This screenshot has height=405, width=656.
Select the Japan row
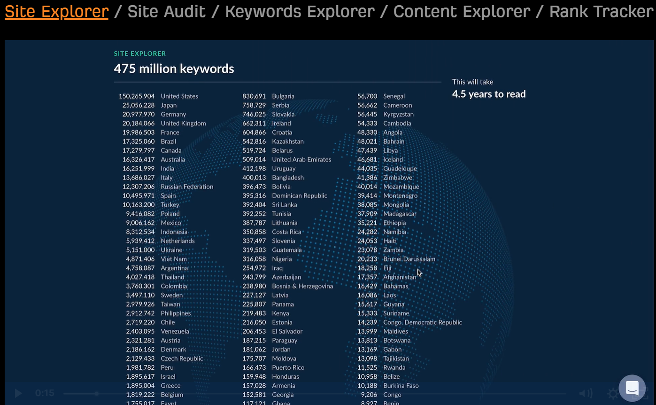point(149,105)
